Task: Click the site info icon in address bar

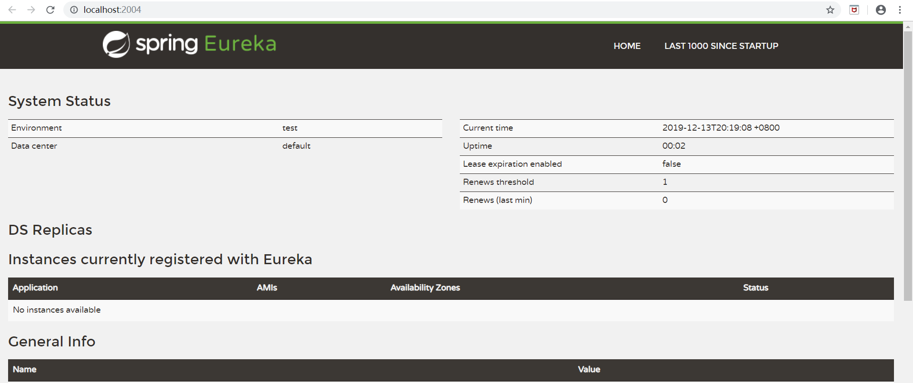Action: (74, 10)
